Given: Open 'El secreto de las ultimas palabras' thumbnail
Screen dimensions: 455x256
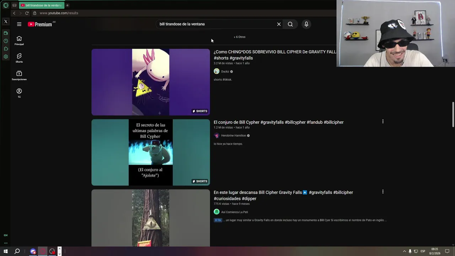Looking at the screenshot, I should point(151,152).
